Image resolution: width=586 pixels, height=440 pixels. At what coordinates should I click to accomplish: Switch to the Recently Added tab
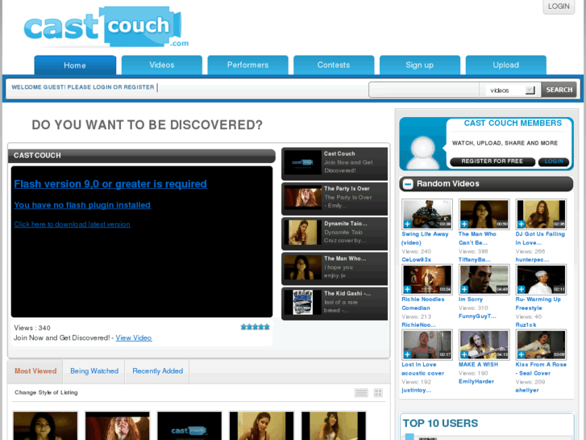[158, 371]
